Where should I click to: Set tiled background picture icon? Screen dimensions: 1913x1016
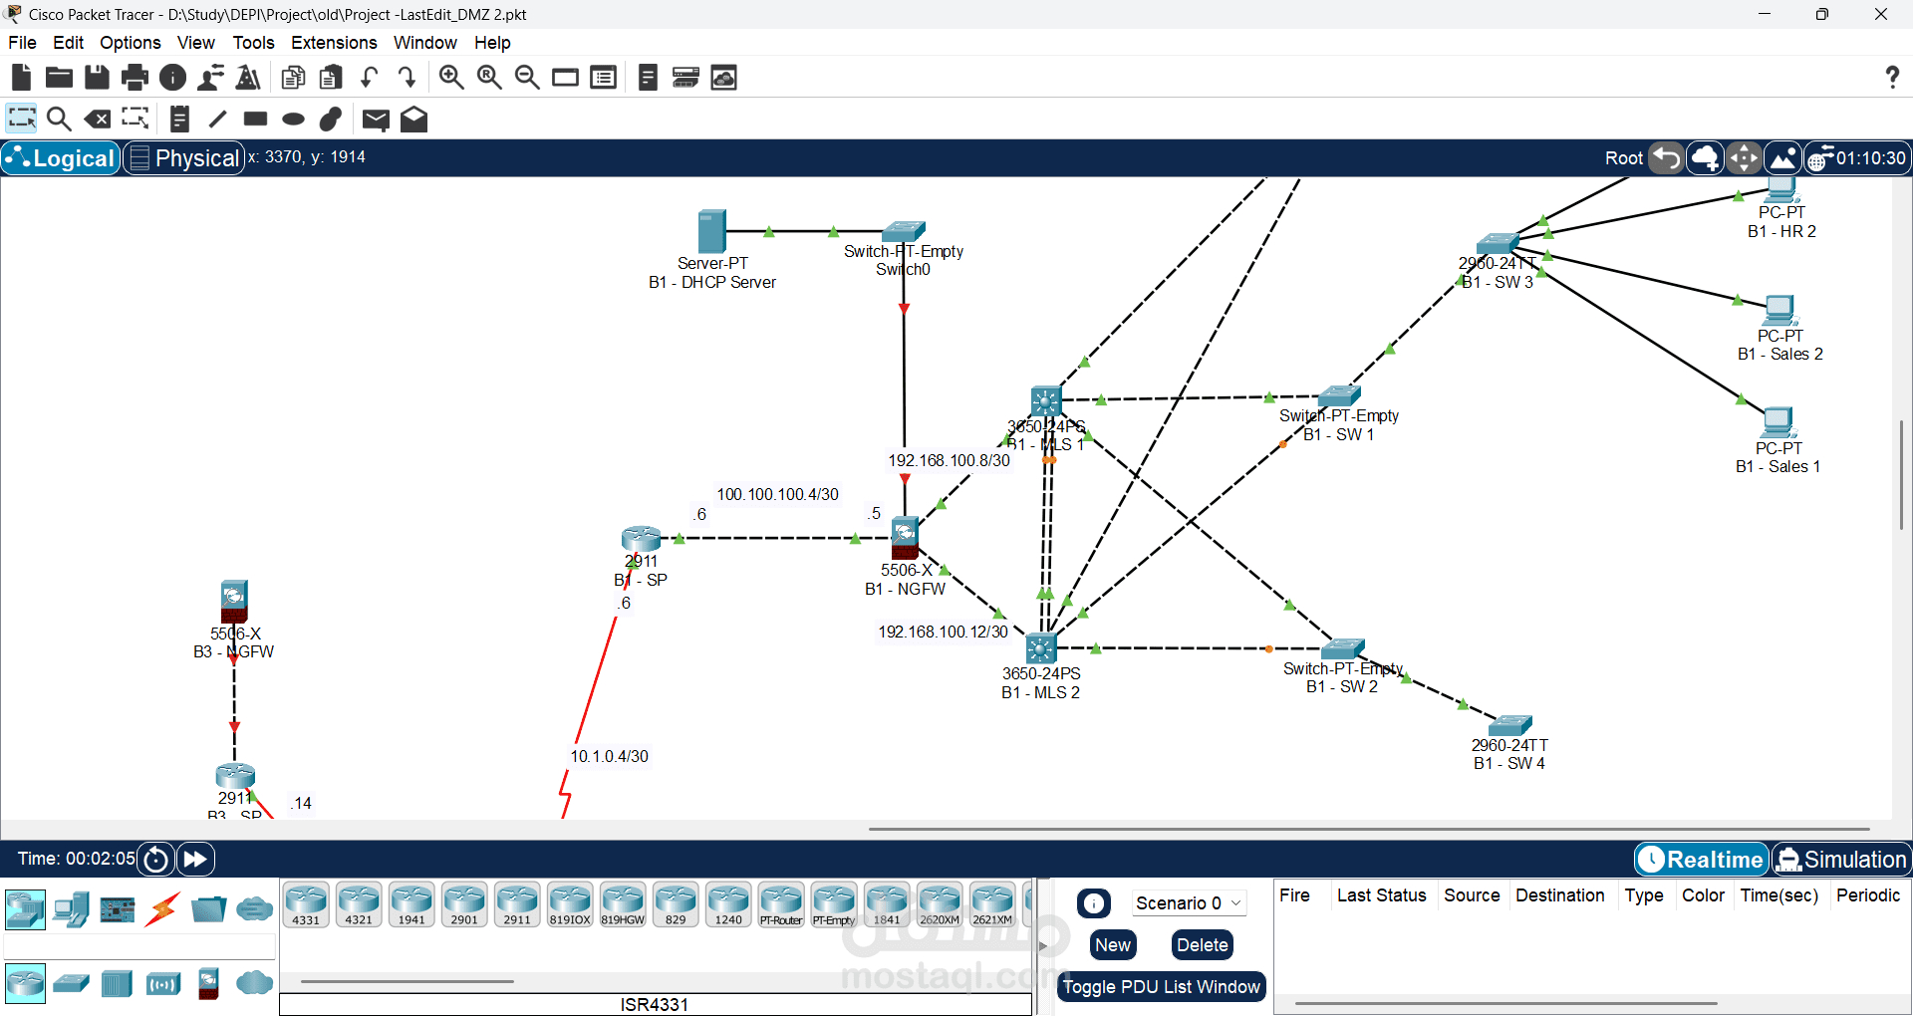[1782, 158]
